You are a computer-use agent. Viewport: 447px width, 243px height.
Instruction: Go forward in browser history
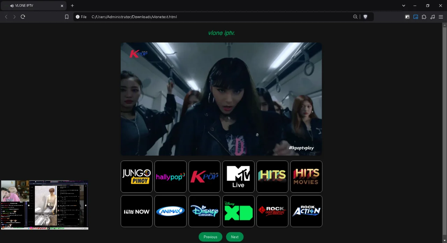point(14,17)
